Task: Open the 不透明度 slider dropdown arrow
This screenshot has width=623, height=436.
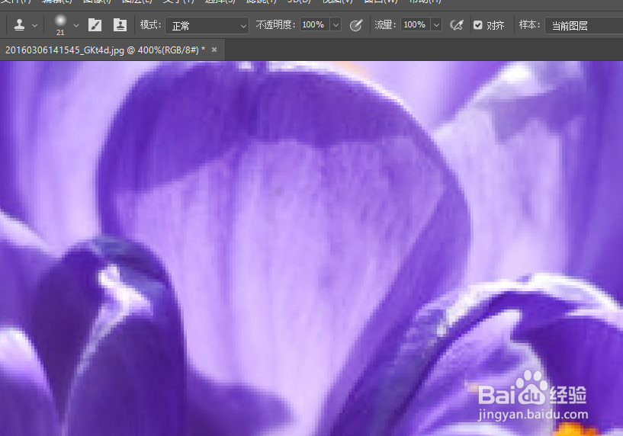Action: point(336,25)
